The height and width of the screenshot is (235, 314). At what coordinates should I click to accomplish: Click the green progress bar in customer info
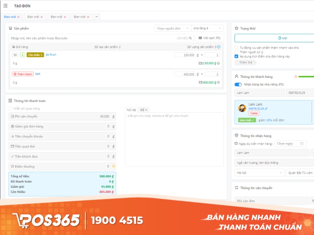tap(305, 76)
